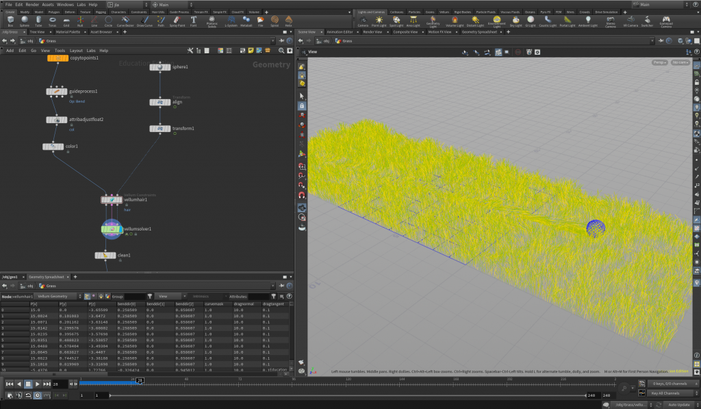Toggle playback loop mode
This screenshot has width=701, height=409.
click(x=28, y=395)
